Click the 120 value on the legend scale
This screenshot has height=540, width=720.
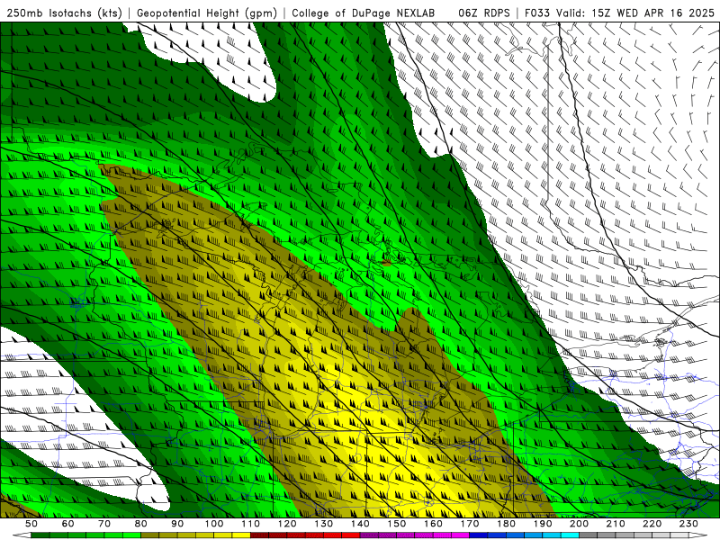pyautogui.click(x=287, y=524)
